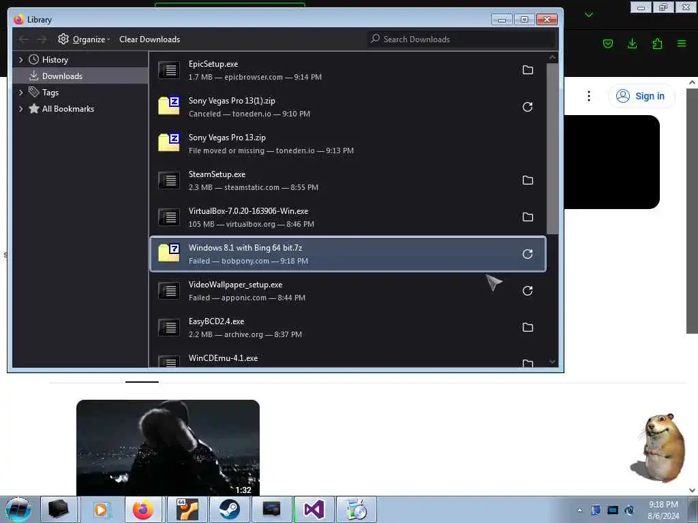
Task: Open the page's three-dot options menu
Action: 588,96
